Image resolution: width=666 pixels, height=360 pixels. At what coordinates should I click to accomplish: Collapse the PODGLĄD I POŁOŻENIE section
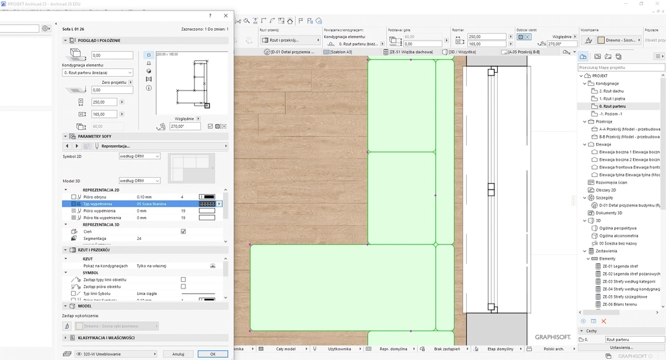tap(65, 41)
